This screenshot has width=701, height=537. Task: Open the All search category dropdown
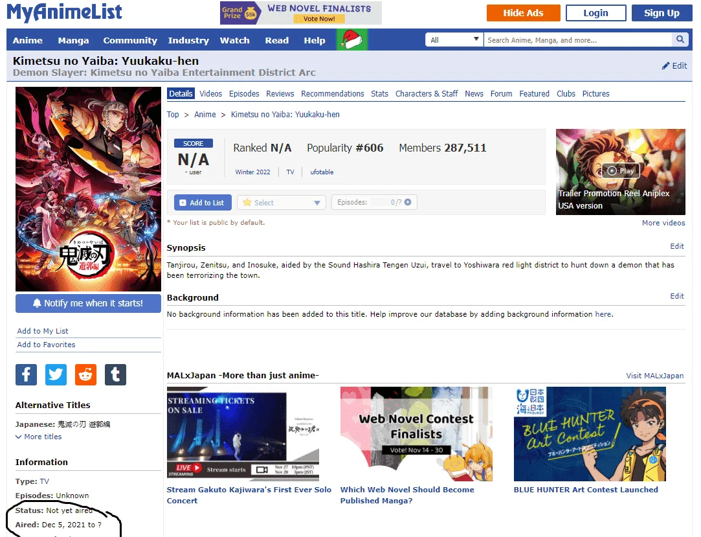[454, 40]
